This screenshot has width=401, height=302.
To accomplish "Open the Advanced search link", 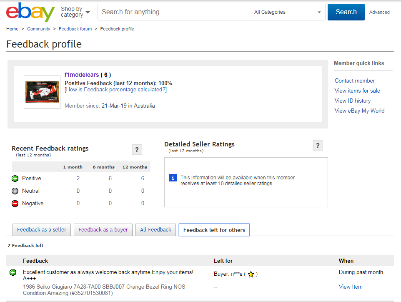I will (x=379, y=12).
